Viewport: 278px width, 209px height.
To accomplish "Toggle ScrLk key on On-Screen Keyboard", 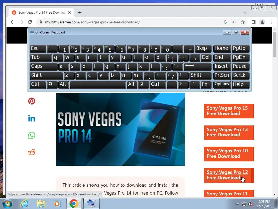I will [241, 76].
